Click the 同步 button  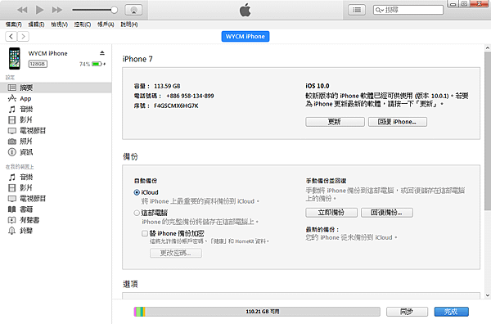[x=407, y=312]
